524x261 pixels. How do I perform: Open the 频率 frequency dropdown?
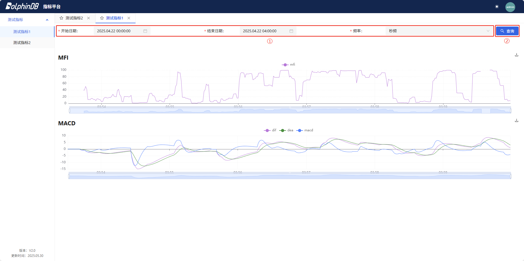438,31
